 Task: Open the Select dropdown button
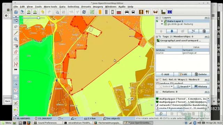(165, 86)
